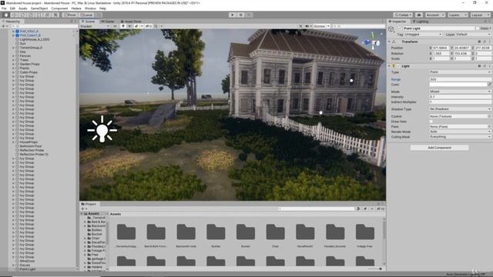Collapse the Transform component foldout
This screenshot has width=493, height=277.
point(389,42)
